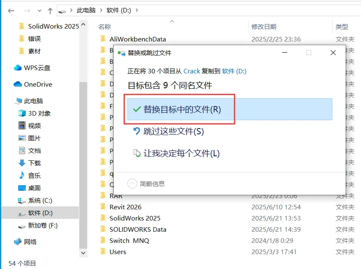Viewport: 361px width, 269px height.
Task: Select SolidWorks 2025 folder in file list
Action: point(135,218)
